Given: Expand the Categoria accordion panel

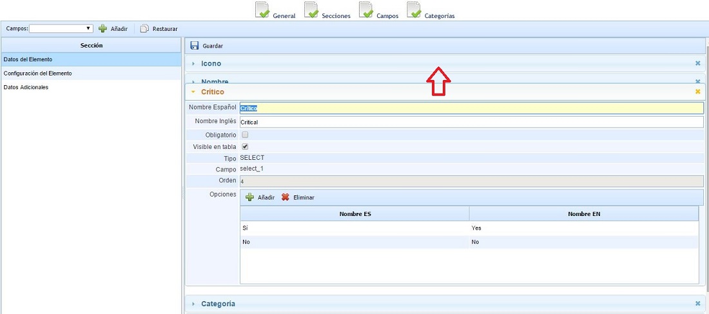Looking at the screenshot, I should tap(218, 303).
